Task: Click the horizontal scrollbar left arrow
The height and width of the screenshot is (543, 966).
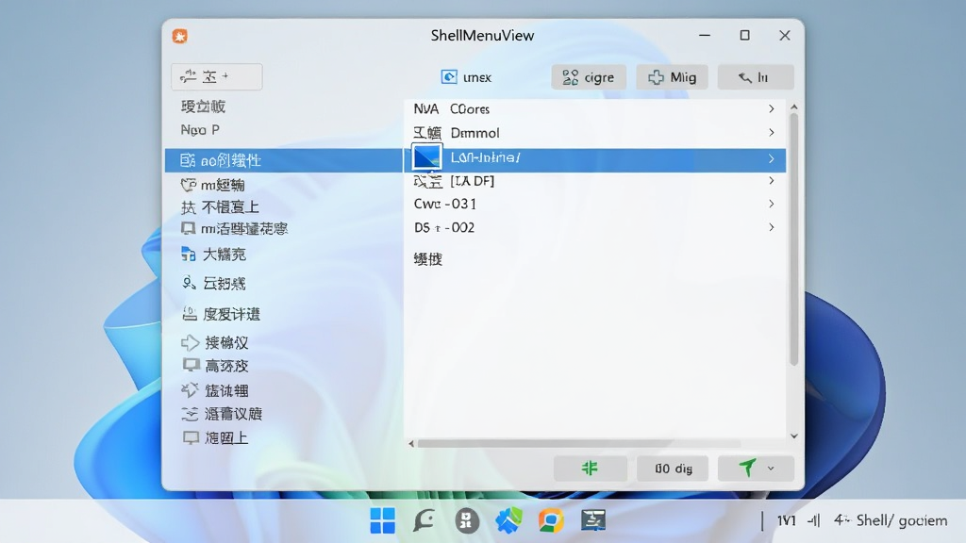Action: tap(411, 443)
